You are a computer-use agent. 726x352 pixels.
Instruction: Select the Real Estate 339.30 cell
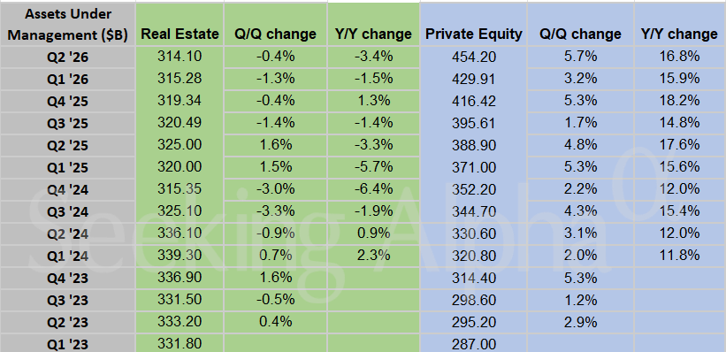[180, 256]
